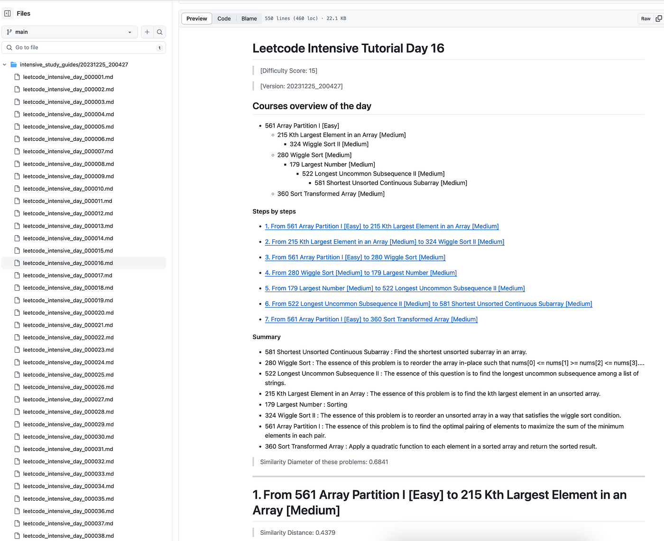
Task: Collapse the file tree side panel icon
Action: pos(8,13)
